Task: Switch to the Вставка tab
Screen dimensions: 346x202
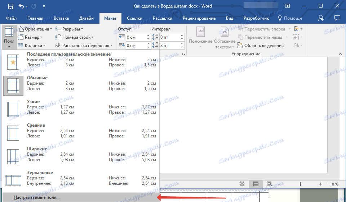Action: (61, 18)
